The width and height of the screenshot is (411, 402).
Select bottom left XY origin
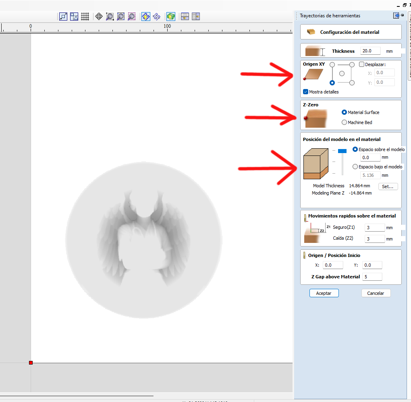point(332,83)
